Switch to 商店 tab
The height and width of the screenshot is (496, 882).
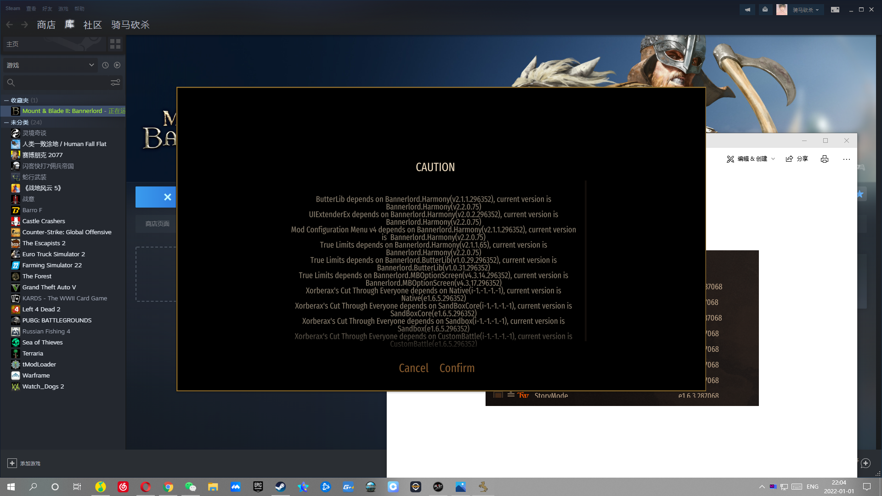click(46, 24)
